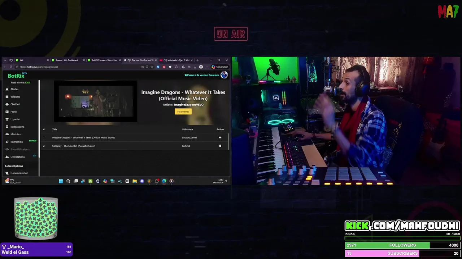Click the translate page icon
The height and width of the screenshot is (259, 462).
tap(142, 67)
